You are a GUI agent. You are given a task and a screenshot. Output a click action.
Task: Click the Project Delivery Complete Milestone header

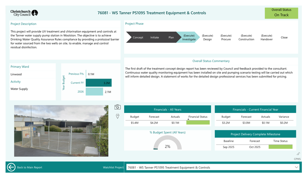click(255, 134)
